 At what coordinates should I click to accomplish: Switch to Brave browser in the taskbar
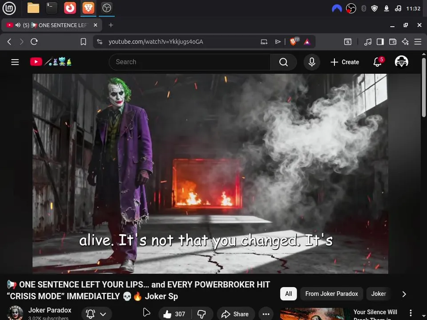pyautogui.click(x=88, y=8)
